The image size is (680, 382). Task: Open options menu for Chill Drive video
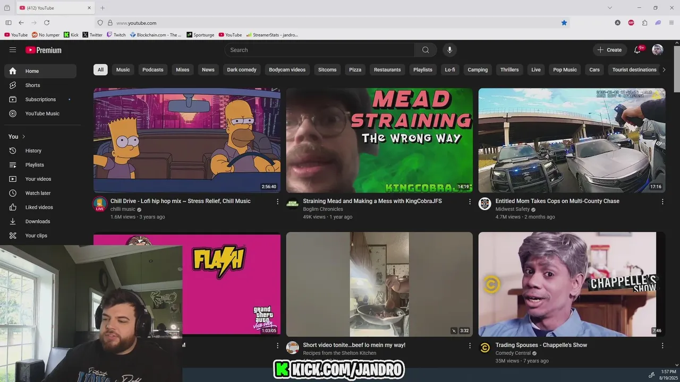[277, 202]
